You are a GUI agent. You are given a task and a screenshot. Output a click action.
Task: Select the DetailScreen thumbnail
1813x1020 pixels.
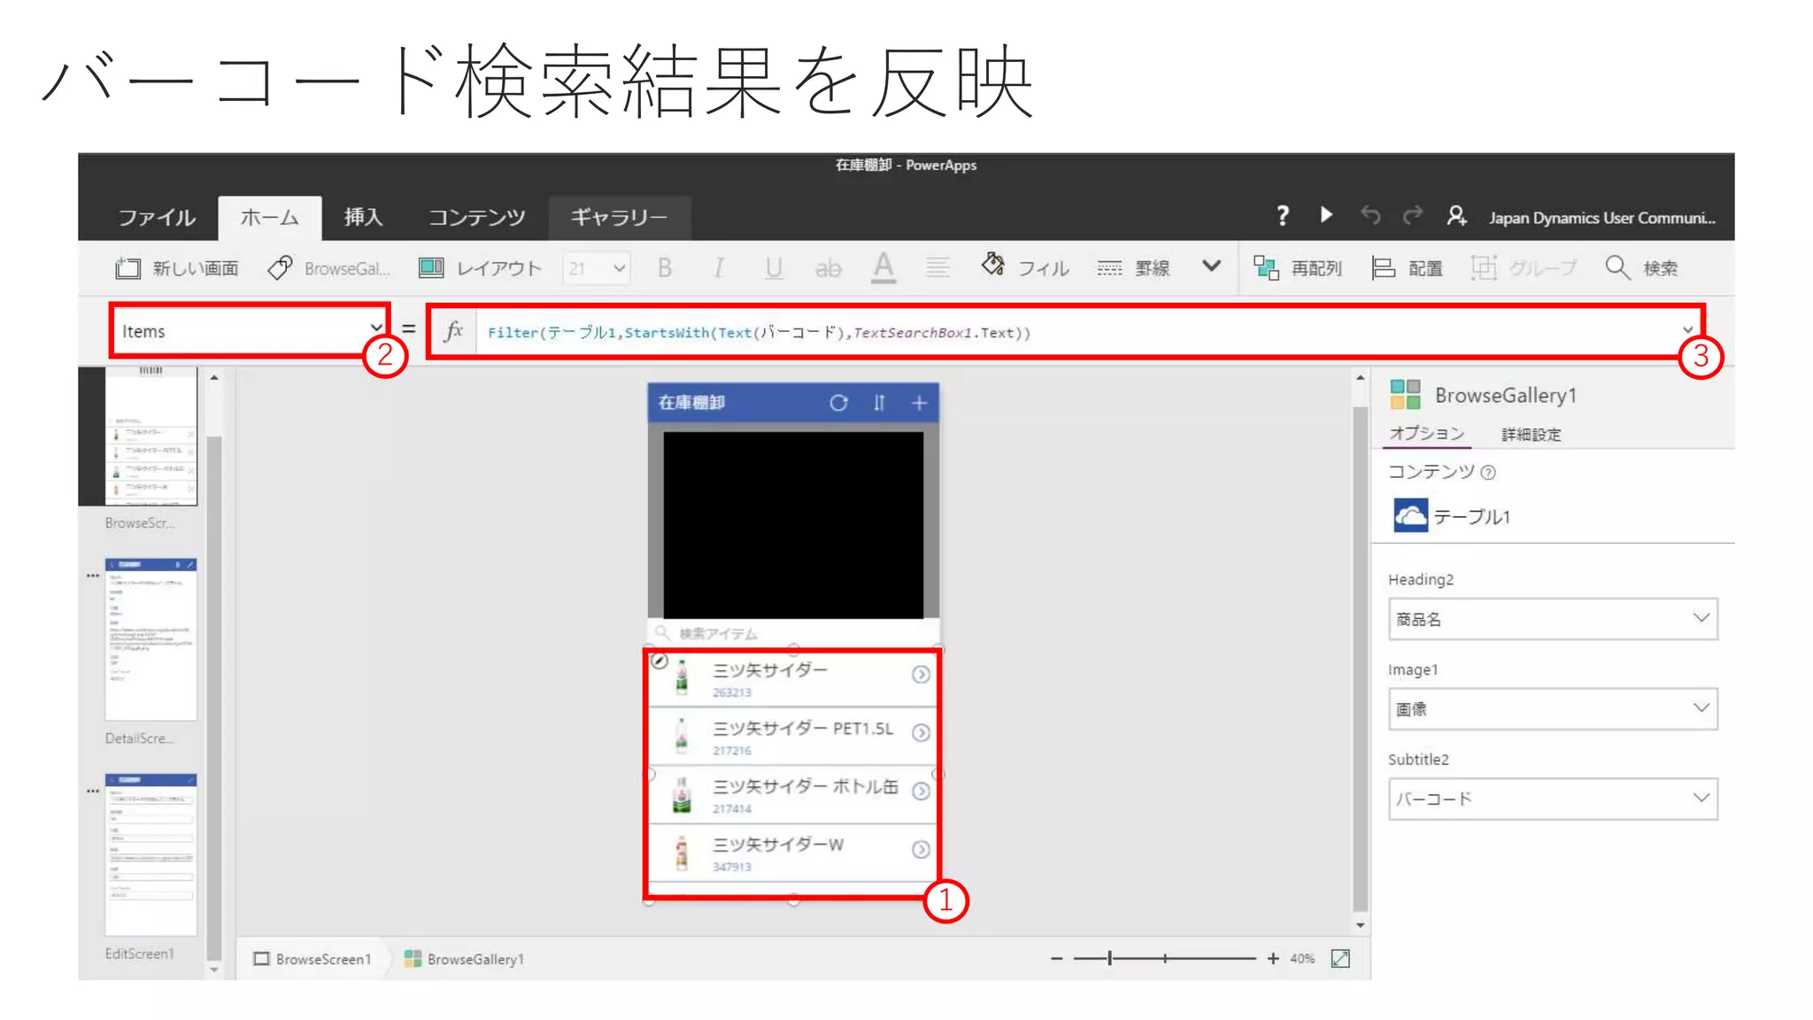[x=150, y=639]
